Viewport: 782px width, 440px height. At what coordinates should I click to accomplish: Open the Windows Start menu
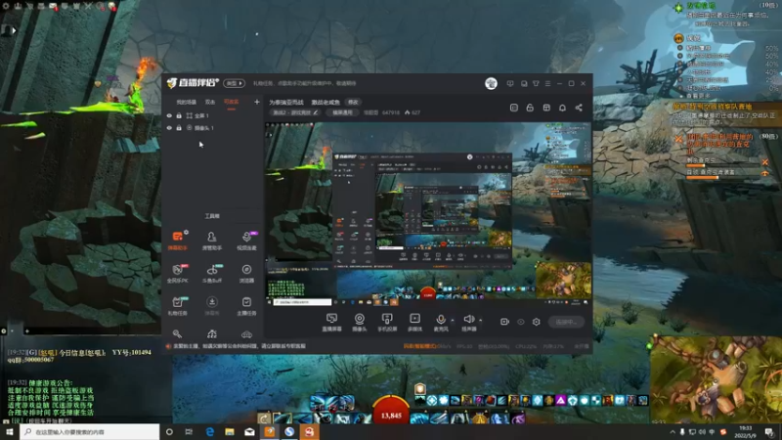pyautogui.click(x=10, y=431)
